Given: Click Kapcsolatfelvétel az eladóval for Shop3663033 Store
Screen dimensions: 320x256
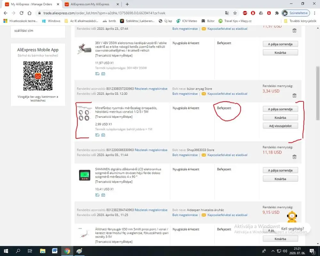Looking at the screenshot, I should coord(227,155).
